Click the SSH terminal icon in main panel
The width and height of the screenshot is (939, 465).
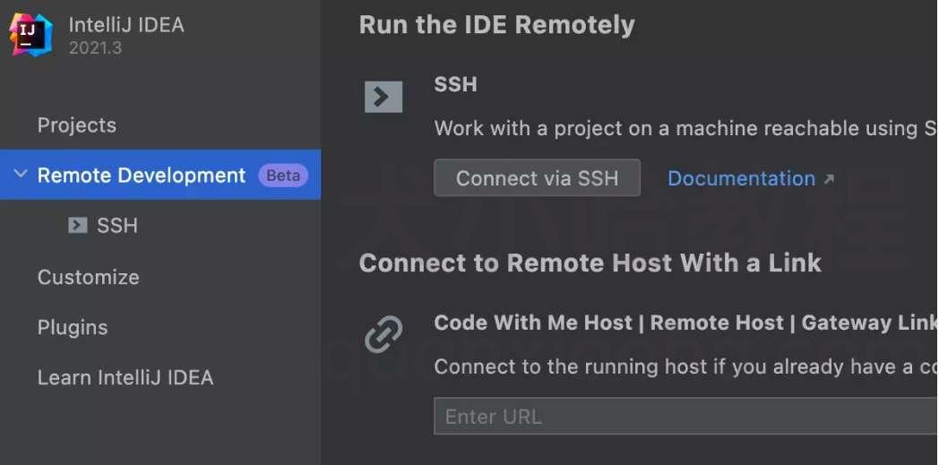tap(383, 97)
